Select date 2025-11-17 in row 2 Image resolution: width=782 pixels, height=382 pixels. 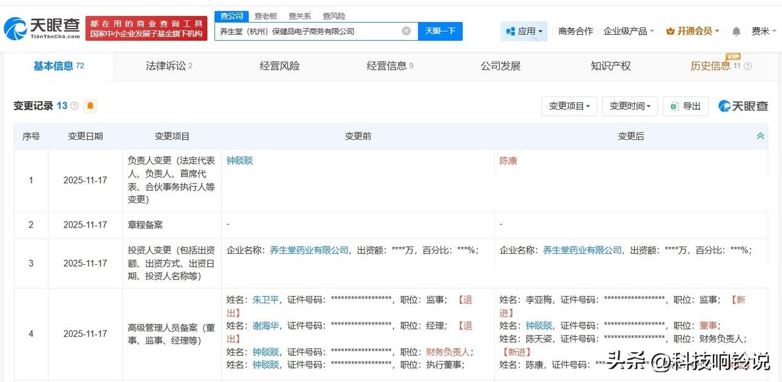click(86, 225)
